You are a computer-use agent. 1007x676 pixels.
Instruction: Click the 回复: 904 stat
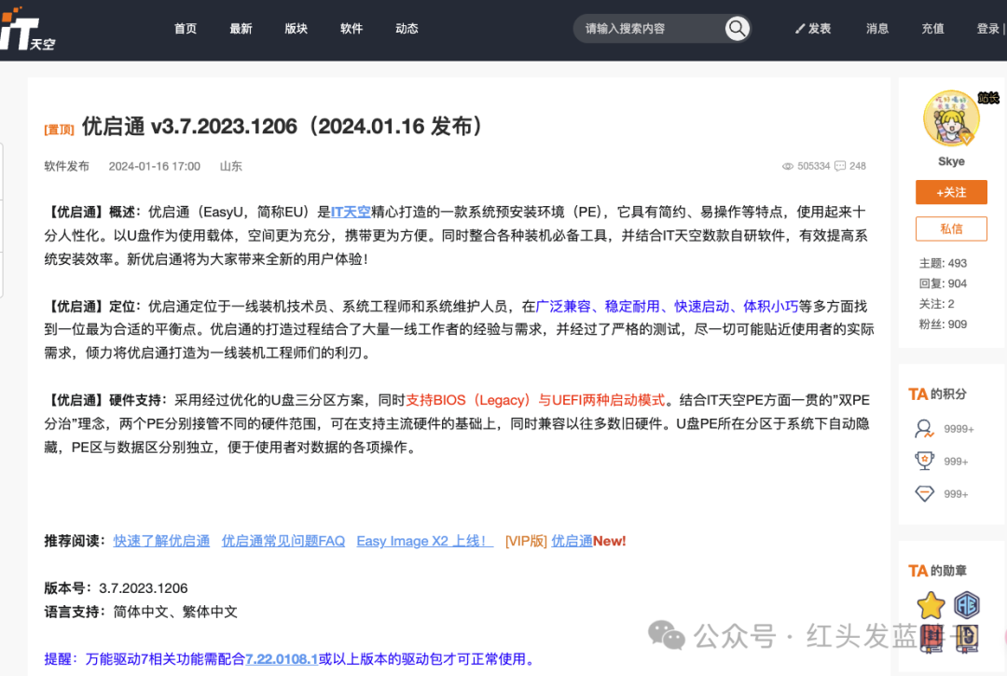click(943, 283)
